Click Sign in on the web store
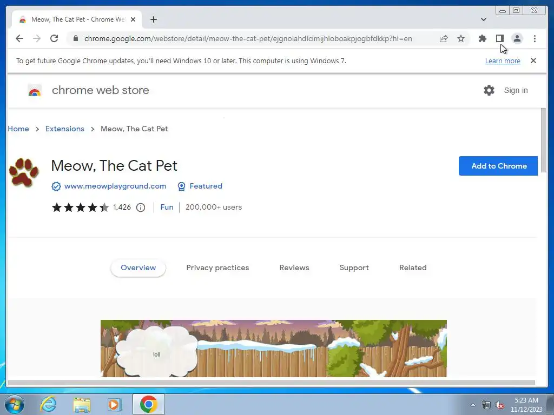Screen dimensions: 554x415 point(516,90)
